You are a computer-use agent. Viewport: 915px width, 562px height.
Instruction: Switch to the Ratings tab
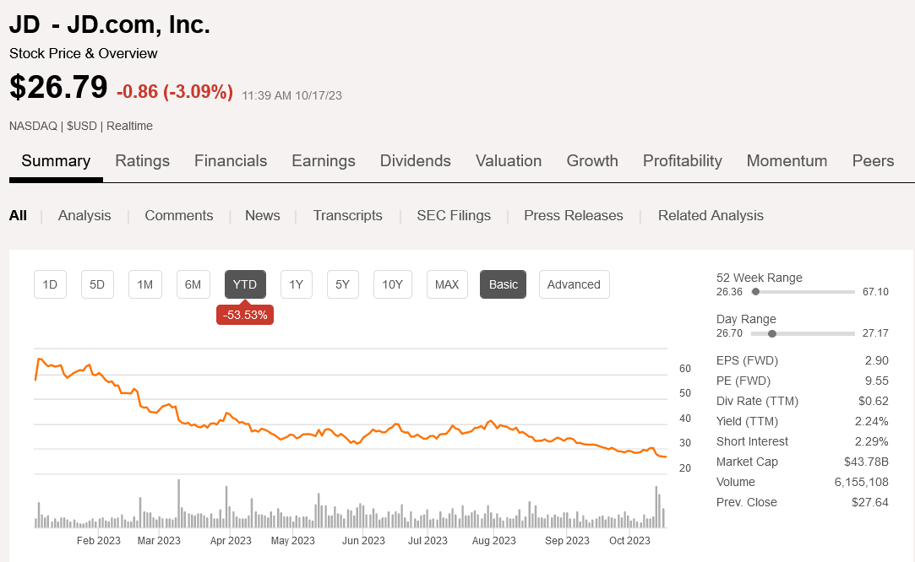click(143, 161)
